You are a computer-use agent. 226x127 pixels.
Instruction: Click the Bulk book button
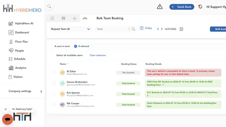pyautogui.click(x=218, y=29)
